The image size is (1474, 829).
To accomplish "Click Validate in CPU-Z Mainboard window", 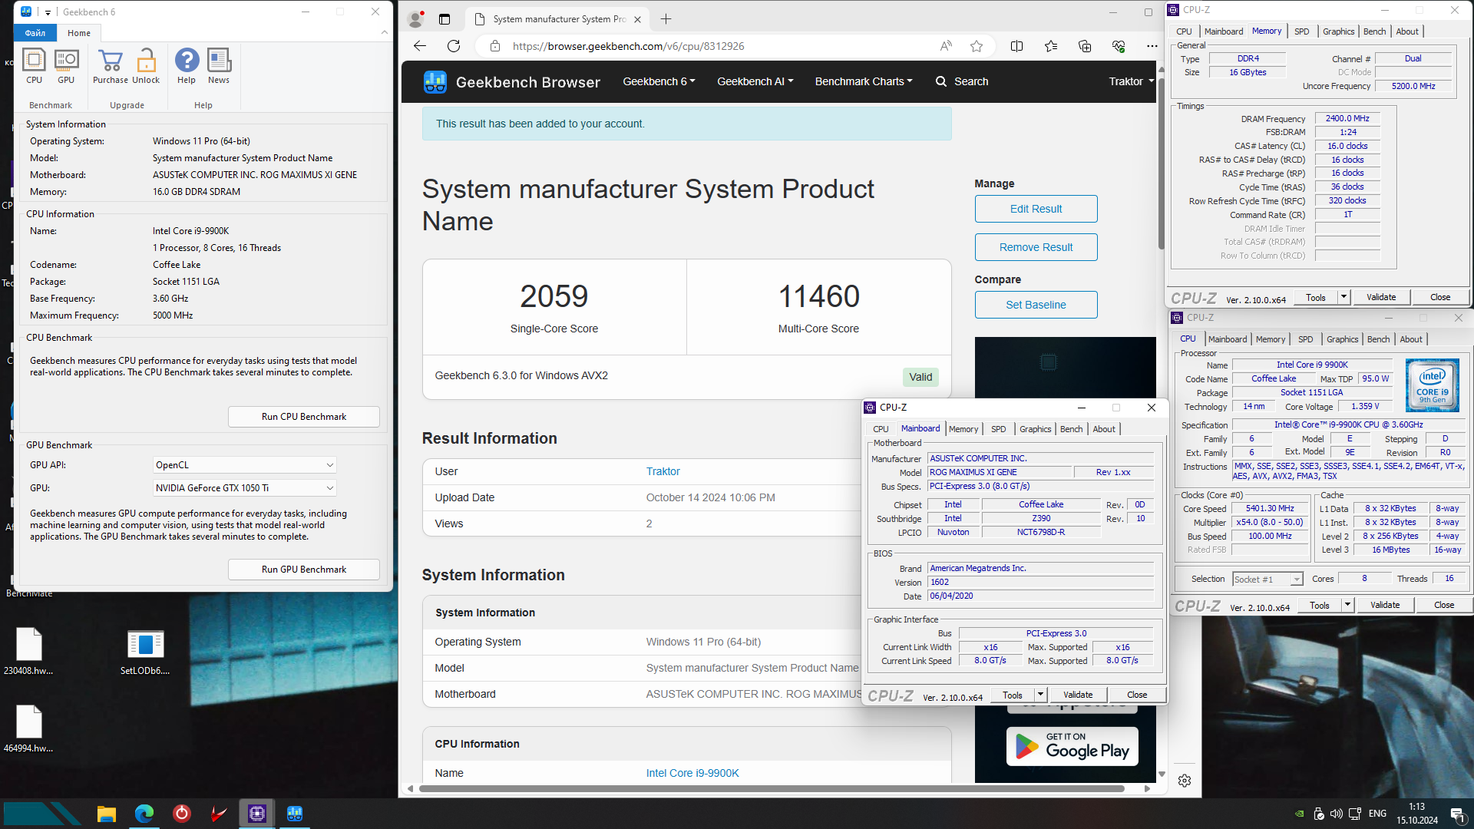I will 1078,695.
